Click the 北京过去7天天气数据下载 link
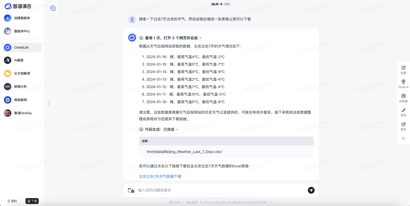This screenshot has width=410, height=206. click(160, 176)
